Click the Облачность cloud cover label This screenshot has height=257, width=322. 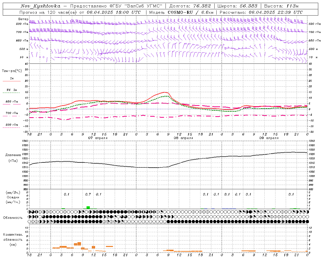pyautogui.click(x=13, y=218)
